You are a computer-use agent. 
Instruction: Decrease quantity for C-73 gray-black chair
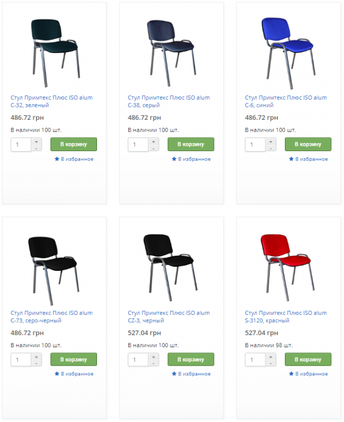point(36,363)
